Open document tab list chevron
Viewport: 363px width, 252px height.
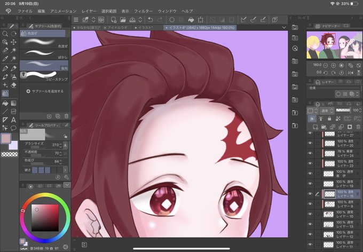[x=284, y=28]
